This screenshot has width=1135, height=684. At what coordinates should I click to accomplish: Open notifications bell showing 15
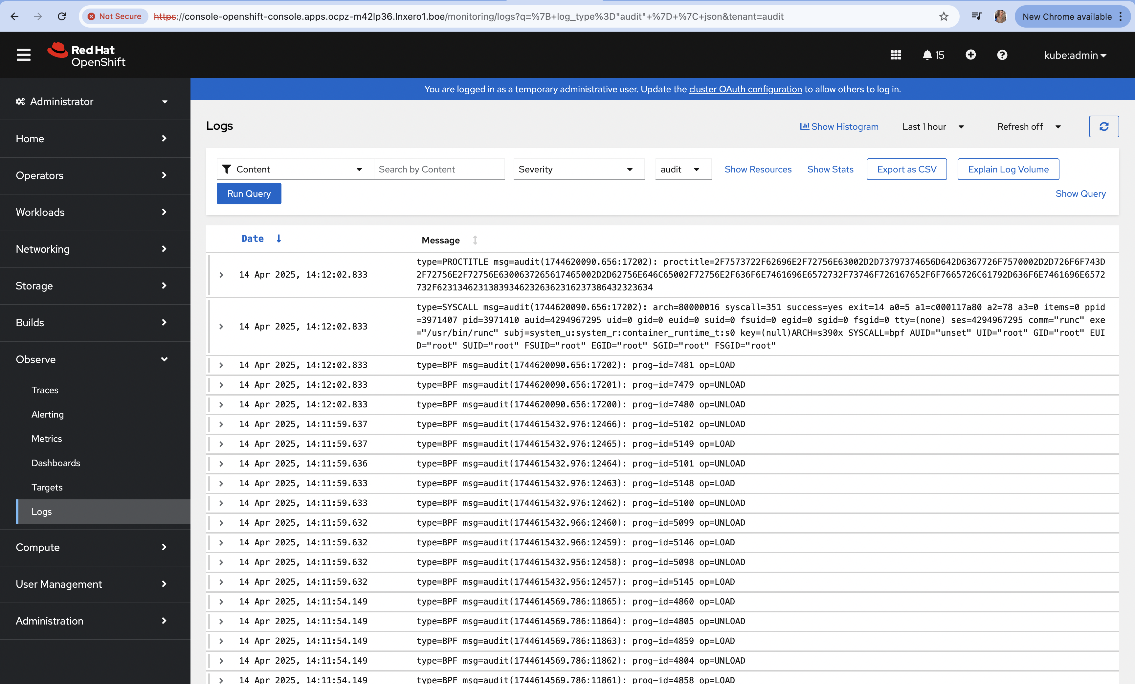pyautogui.click(x=933, y=55)
